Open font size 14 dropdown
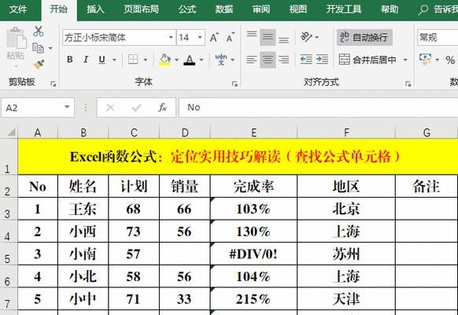 point(200,37)
